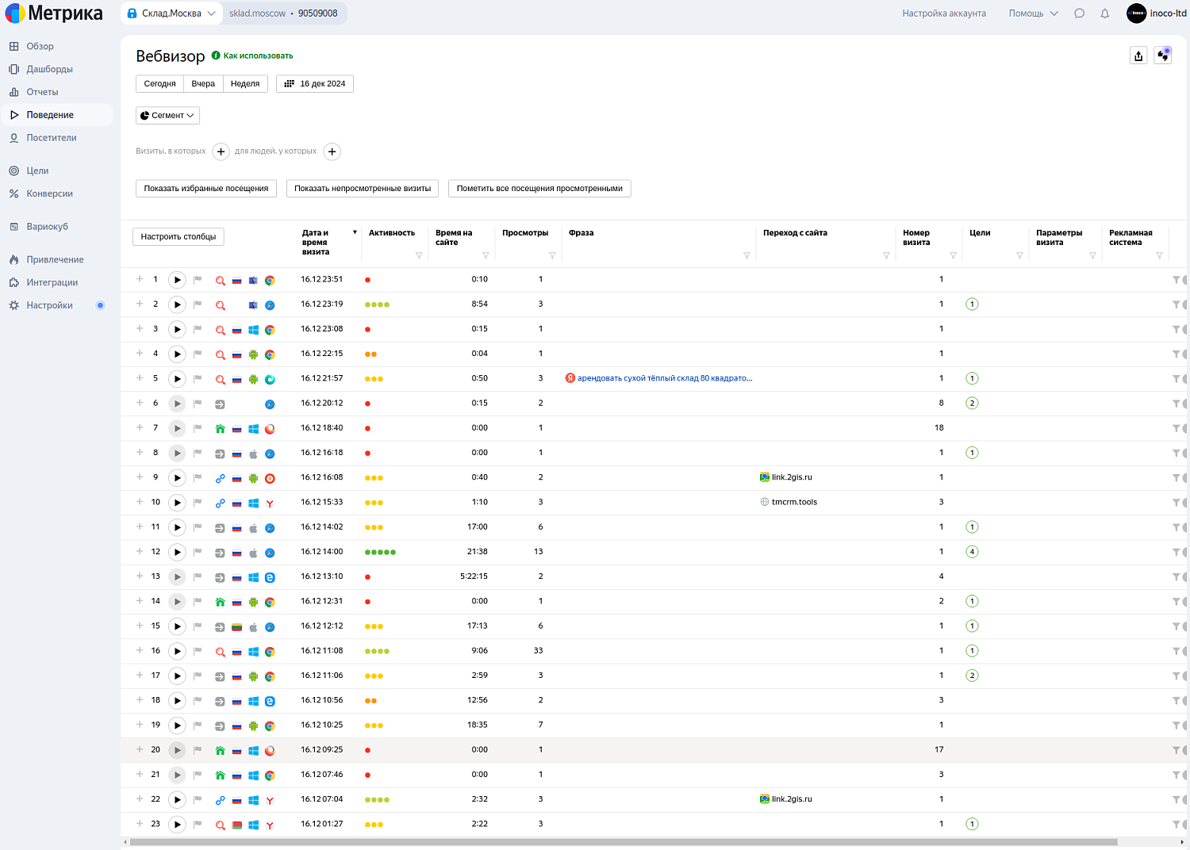Click the Метрика logo
Screen dimensions: 1190x850
pyautogui.click(x=54, y=13)
